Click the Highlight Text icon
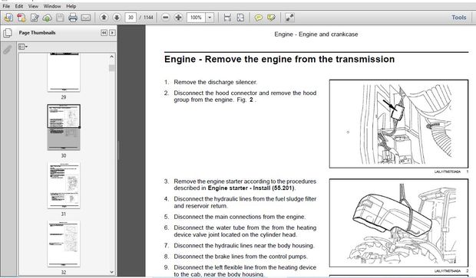The height and width of the screenshot is (278, 476). point(271,18)
